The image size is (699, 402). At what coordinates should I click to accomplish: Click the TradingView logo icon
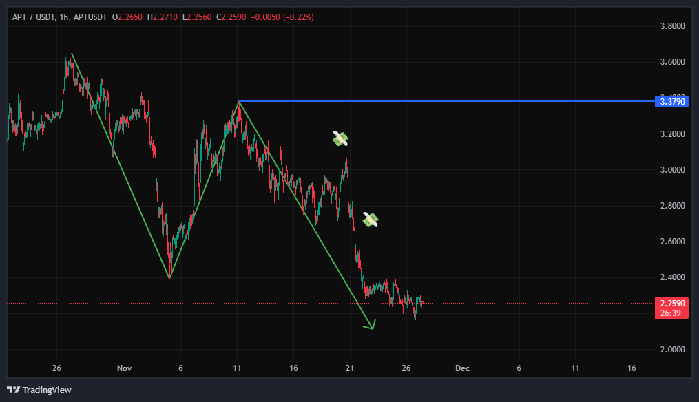(x=14, y=390)
